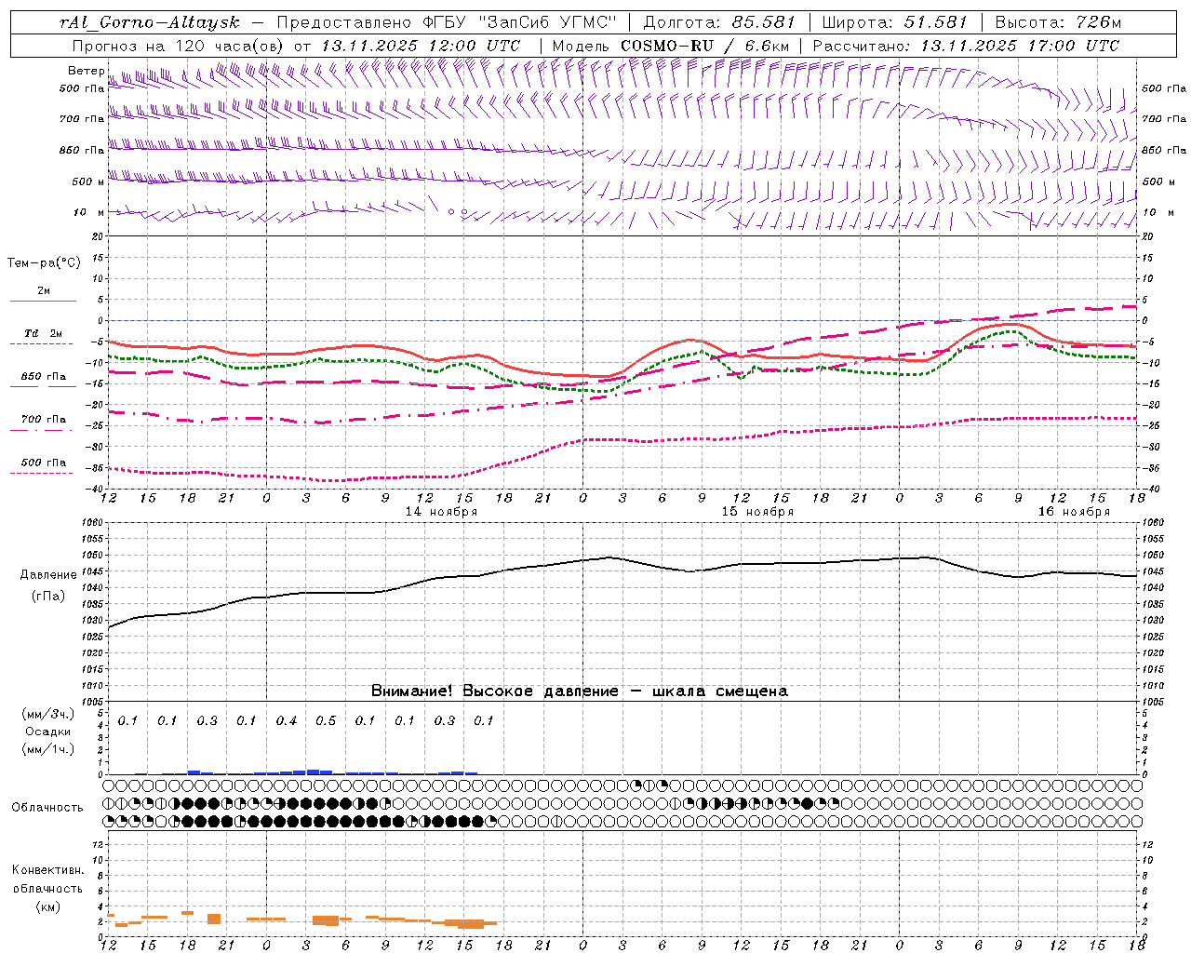Image resolution: width=1191 pixels, height=953 pixels.
Task: Click the "(мм/3ч.)" unit label
Action: click(48, 714)
